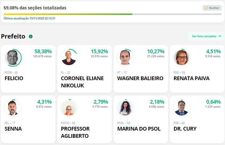The image size is (225, 145).
Task: Open Dr. Cury's candidate photo
Action: tap(182, 108)
